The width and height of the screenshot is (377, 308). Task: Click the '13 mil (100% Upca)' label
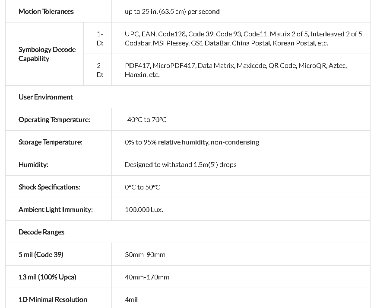coord(48,277)
